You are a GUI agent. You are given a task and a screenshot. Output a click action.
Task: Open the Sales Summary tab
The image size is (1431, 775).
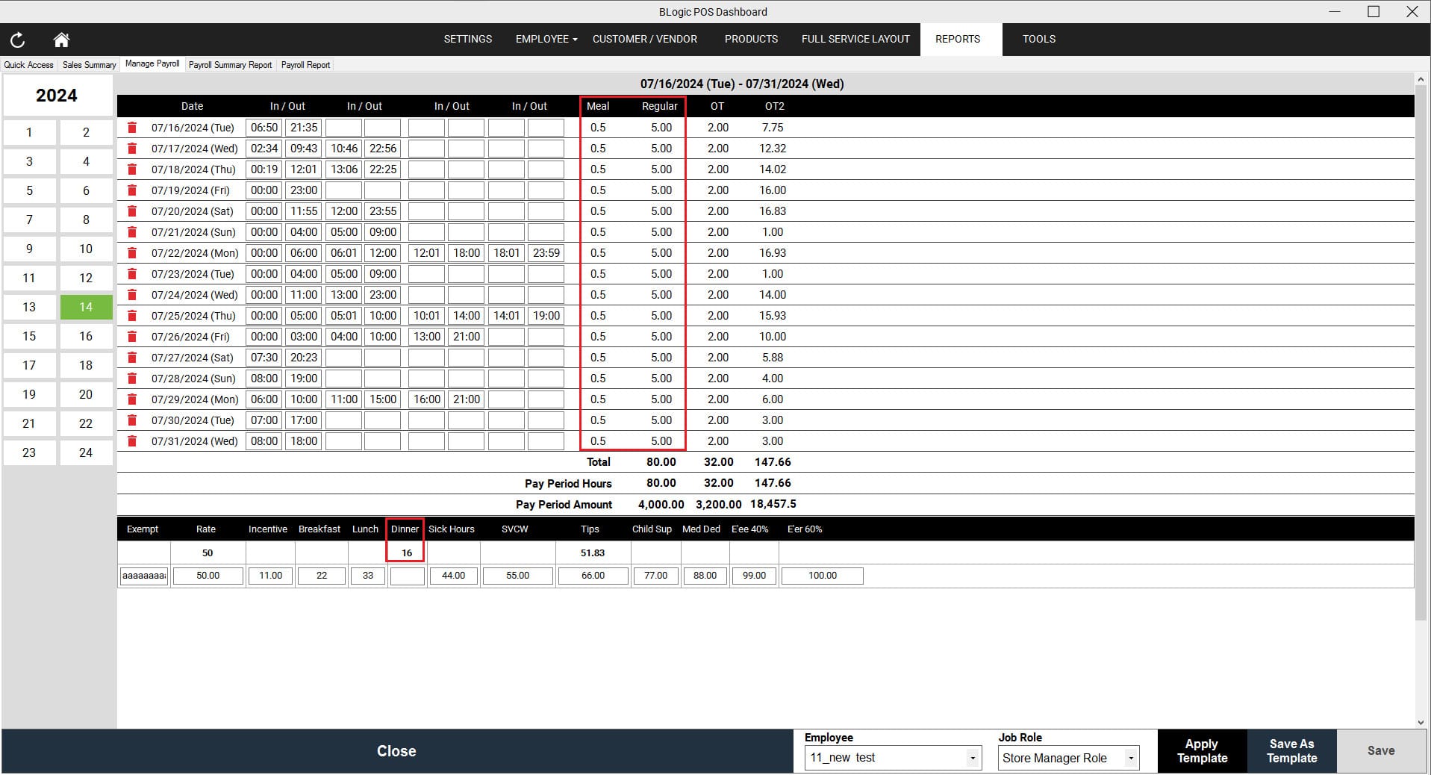click(89, 65)
